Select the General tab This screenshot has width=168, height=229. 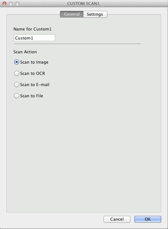point(72,14)
